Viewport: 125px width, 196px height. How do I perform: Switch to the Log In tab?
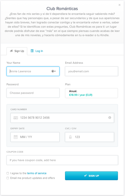point(37,51)
